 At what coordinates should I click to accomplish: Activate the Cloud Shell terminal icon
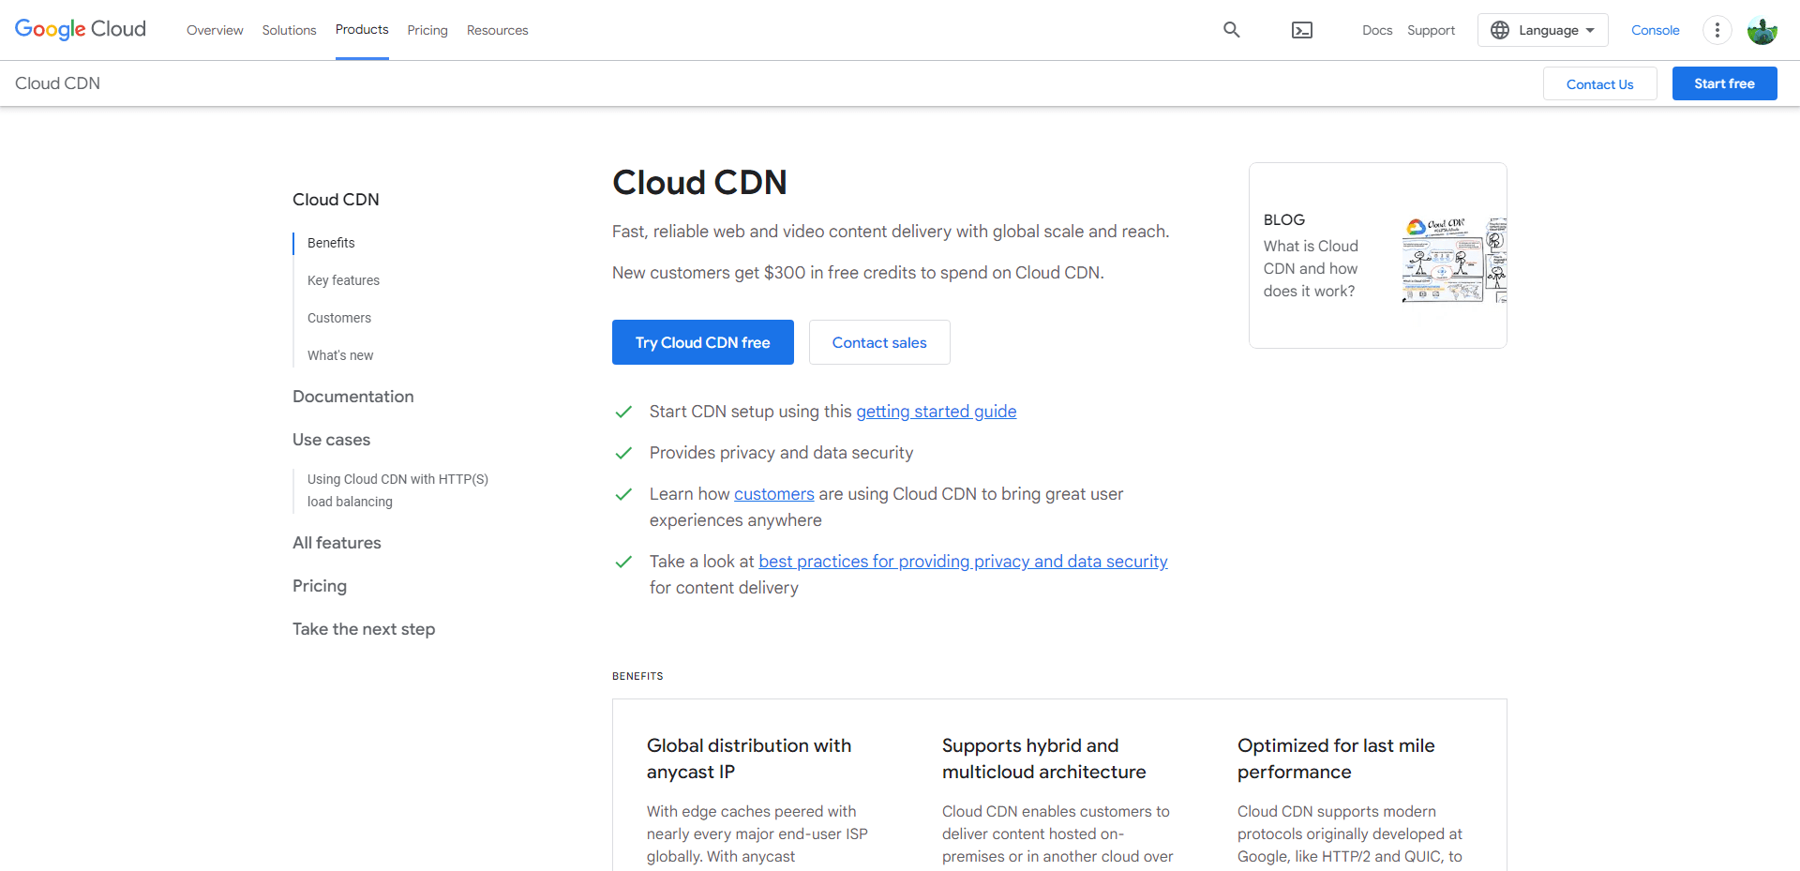coord(1302,30)
